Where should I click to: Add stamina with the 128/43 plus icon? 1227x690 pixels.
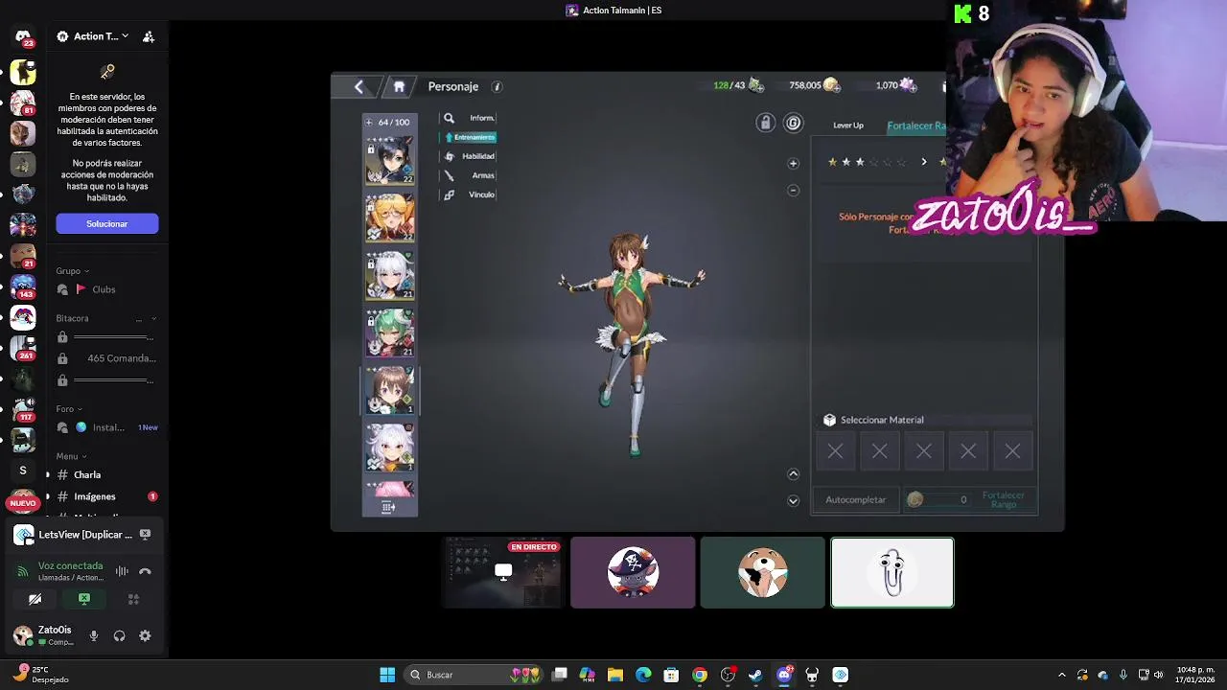(755, 85)
